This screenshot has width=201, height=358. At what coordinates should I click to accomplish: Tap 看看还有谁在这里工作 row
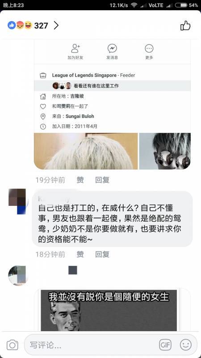point(113,86)
